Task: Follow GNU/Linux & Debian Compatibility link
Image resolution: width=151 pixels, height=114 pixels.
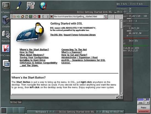Action: [38, 63]
